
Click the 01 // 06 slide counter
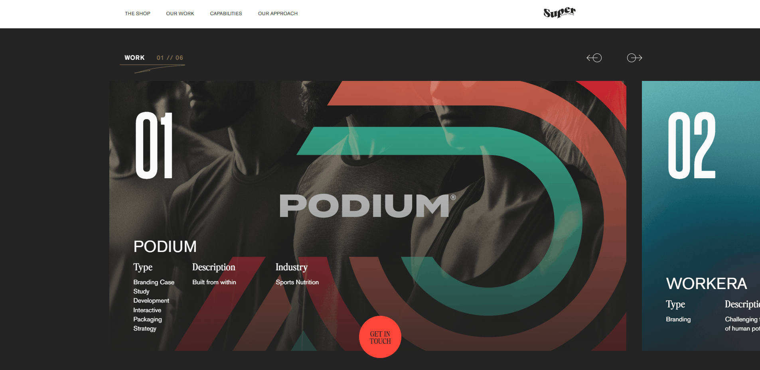[170, 58]
